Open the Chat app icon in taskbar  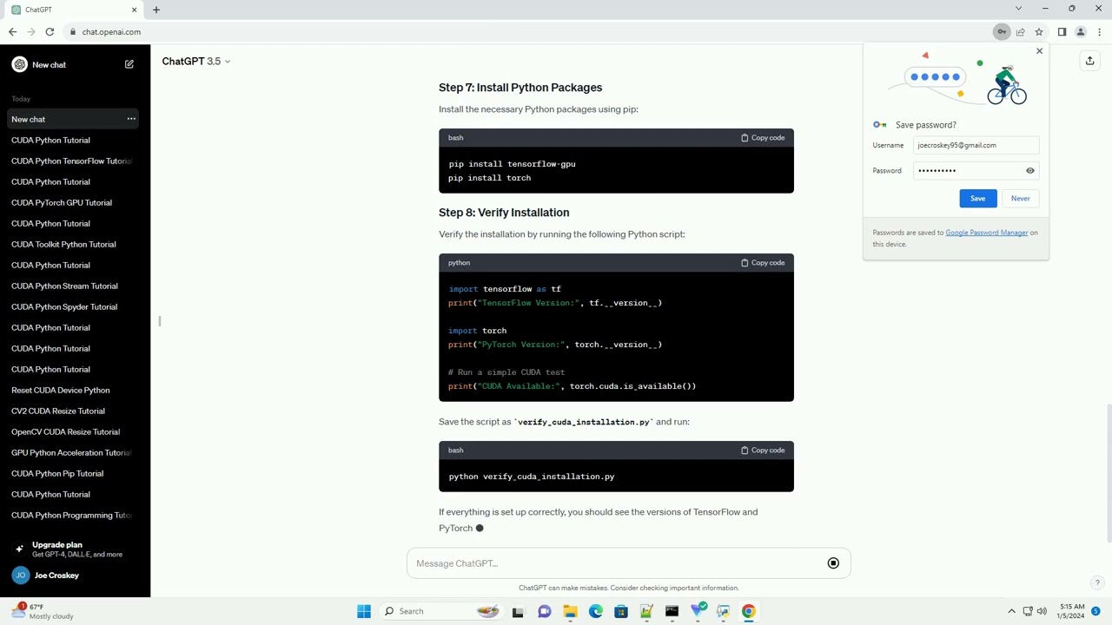point(545,611)
